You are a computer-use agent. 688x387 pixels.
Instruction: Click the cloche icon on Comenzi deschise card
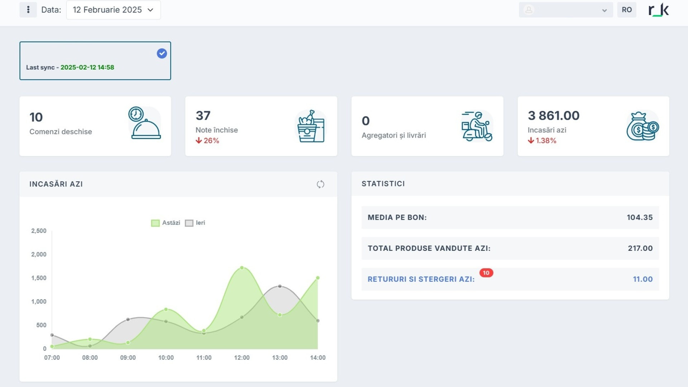point(144,125)
